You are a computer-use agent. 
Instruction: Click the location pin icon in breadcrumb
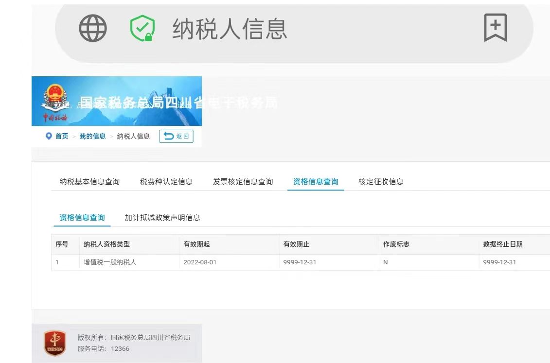tap(49, 136)
